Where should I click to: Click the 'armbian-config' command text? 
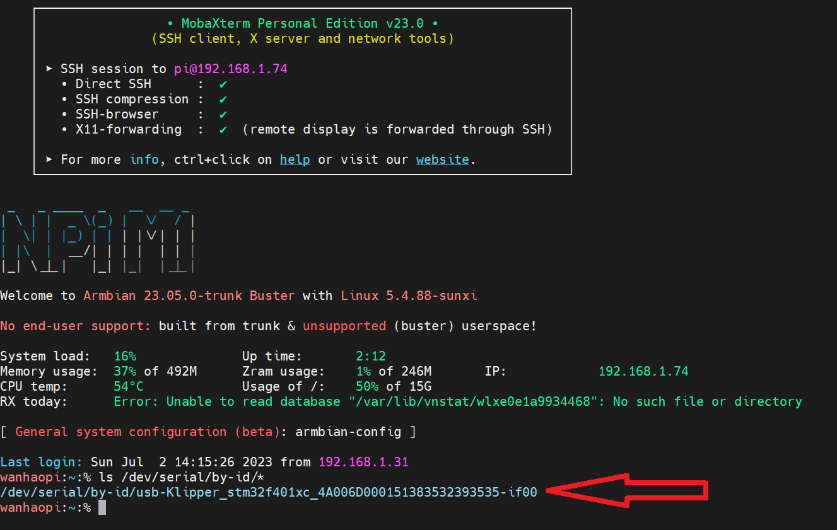pos(348,432)
